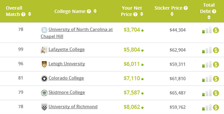Click the help icon beside Overall Match

coord(23,14)
